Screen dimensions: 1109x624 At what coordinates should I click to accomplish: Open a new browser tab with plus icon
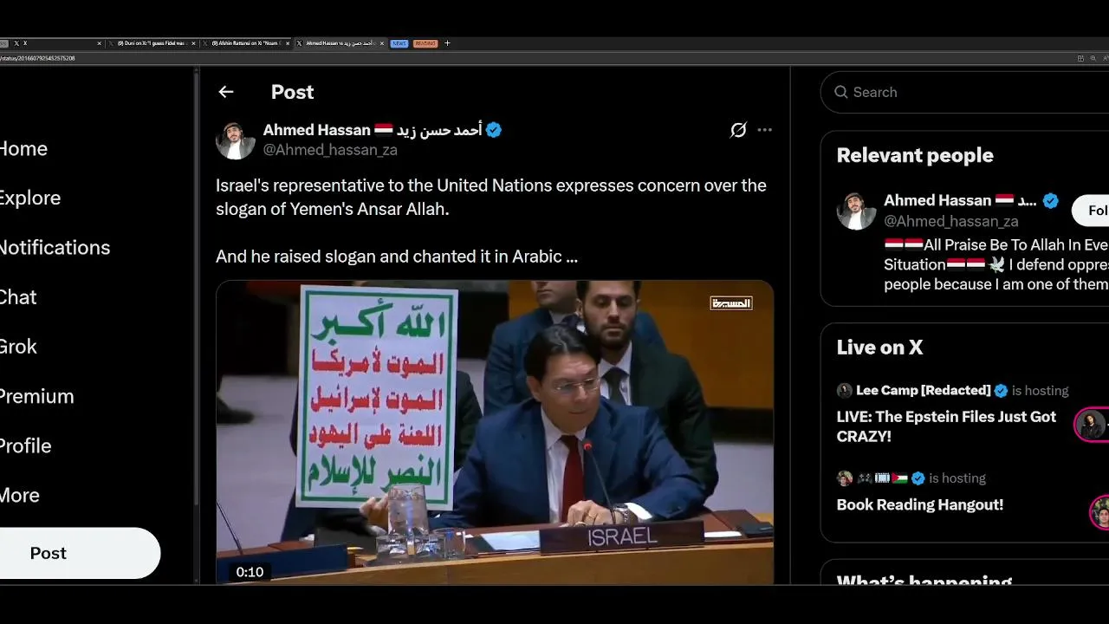coord(447,43)
